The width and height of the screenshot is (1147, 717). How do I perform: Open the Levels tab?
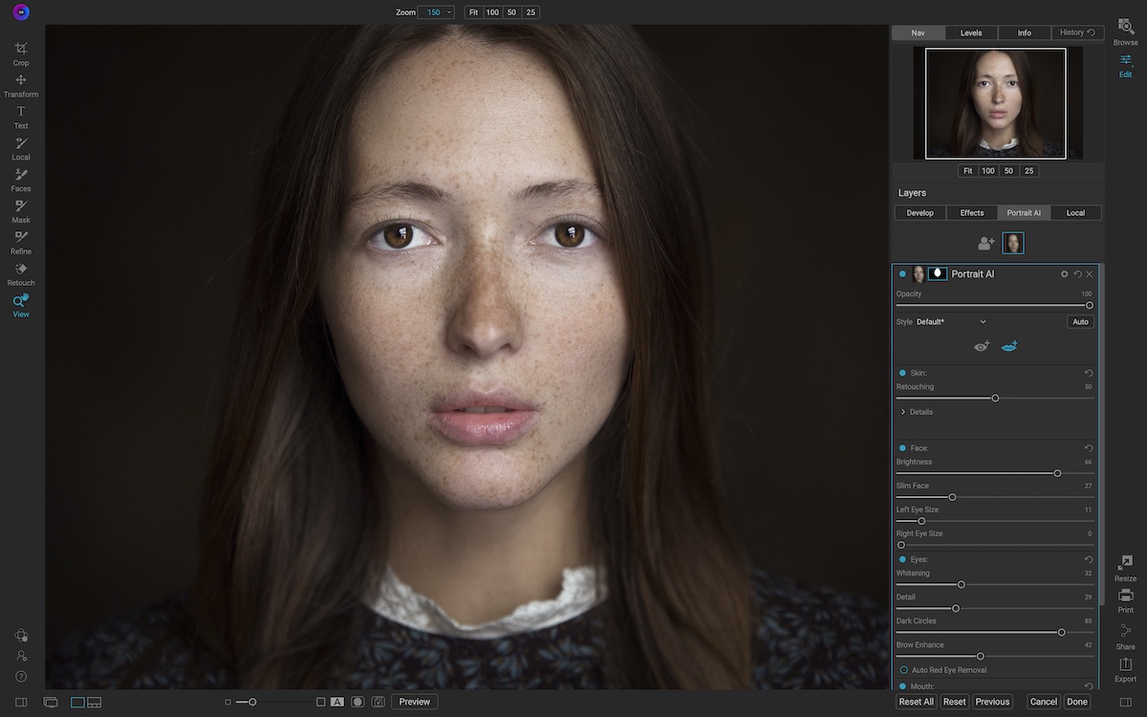click(971, 32)
